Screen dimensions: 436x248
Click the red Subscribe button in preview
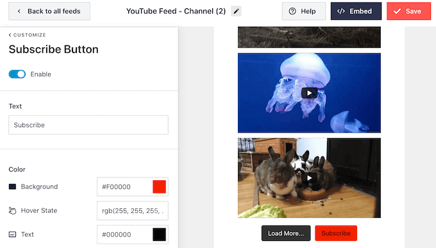tap(336, 233)
